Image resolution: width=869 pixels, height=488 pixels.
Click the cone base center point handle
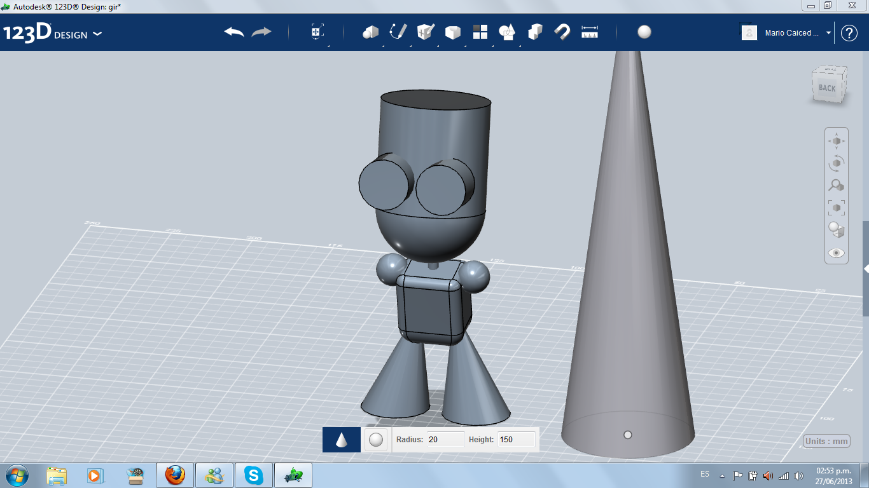pos(628,435)
